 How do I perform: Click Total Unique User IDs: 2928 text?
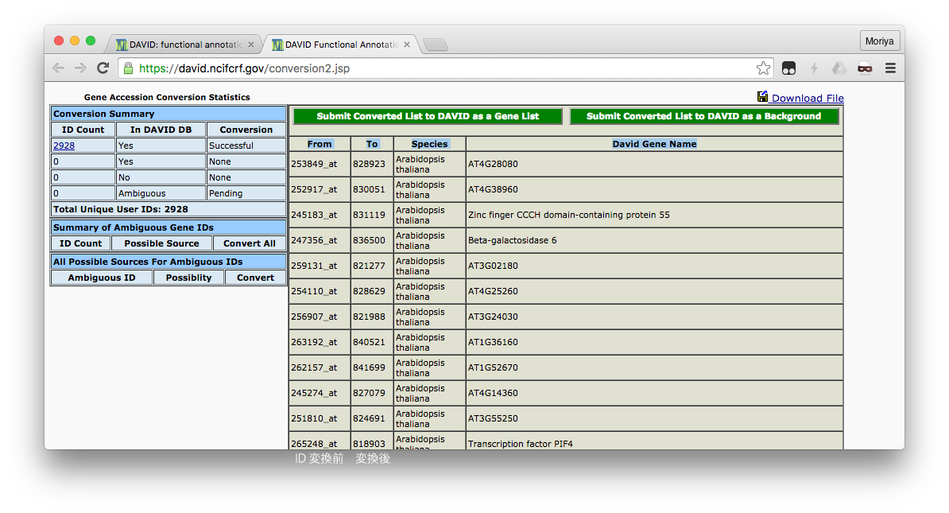pos(121,209)
